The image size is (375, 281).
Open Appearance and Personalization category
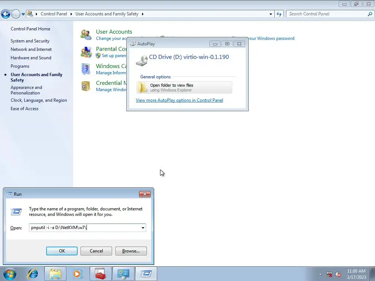point(26,90)
